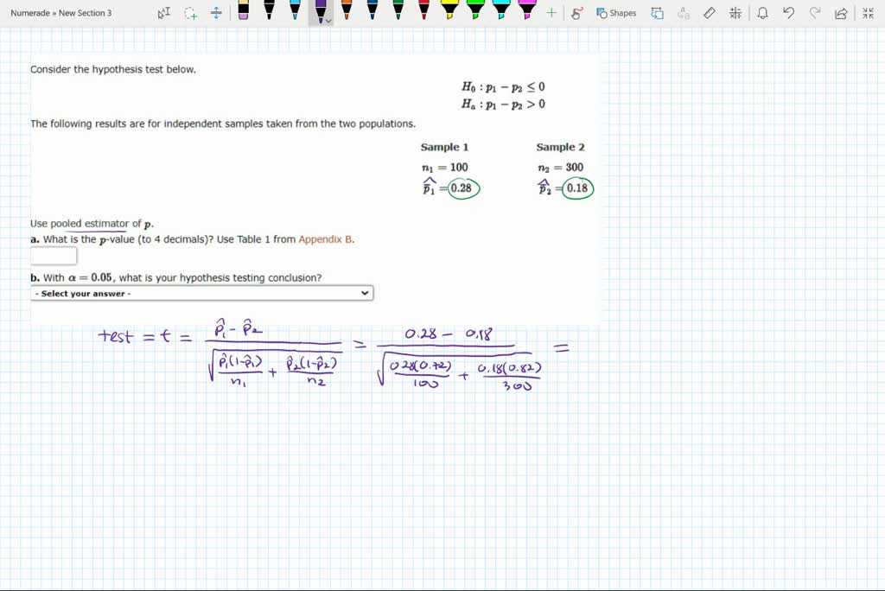Toggle draw with touch mode
The image size is (885, 591).
(577, 13)
